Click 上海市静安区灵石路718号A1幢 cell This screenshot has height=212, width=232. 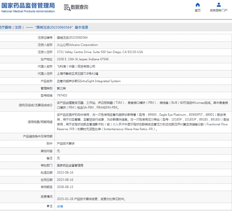78,74
